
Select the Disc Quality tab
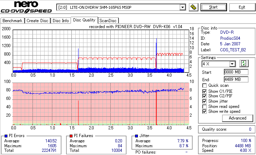[x=84, y=20]
